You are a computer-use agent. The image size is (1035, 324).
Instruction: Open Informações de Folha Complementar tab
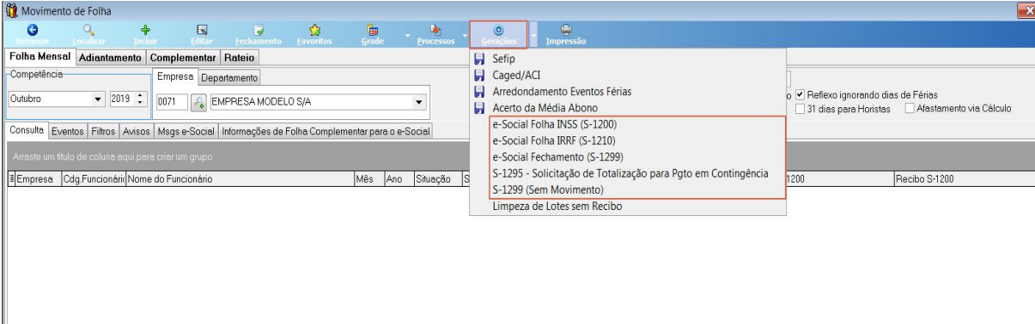(326, 131)
